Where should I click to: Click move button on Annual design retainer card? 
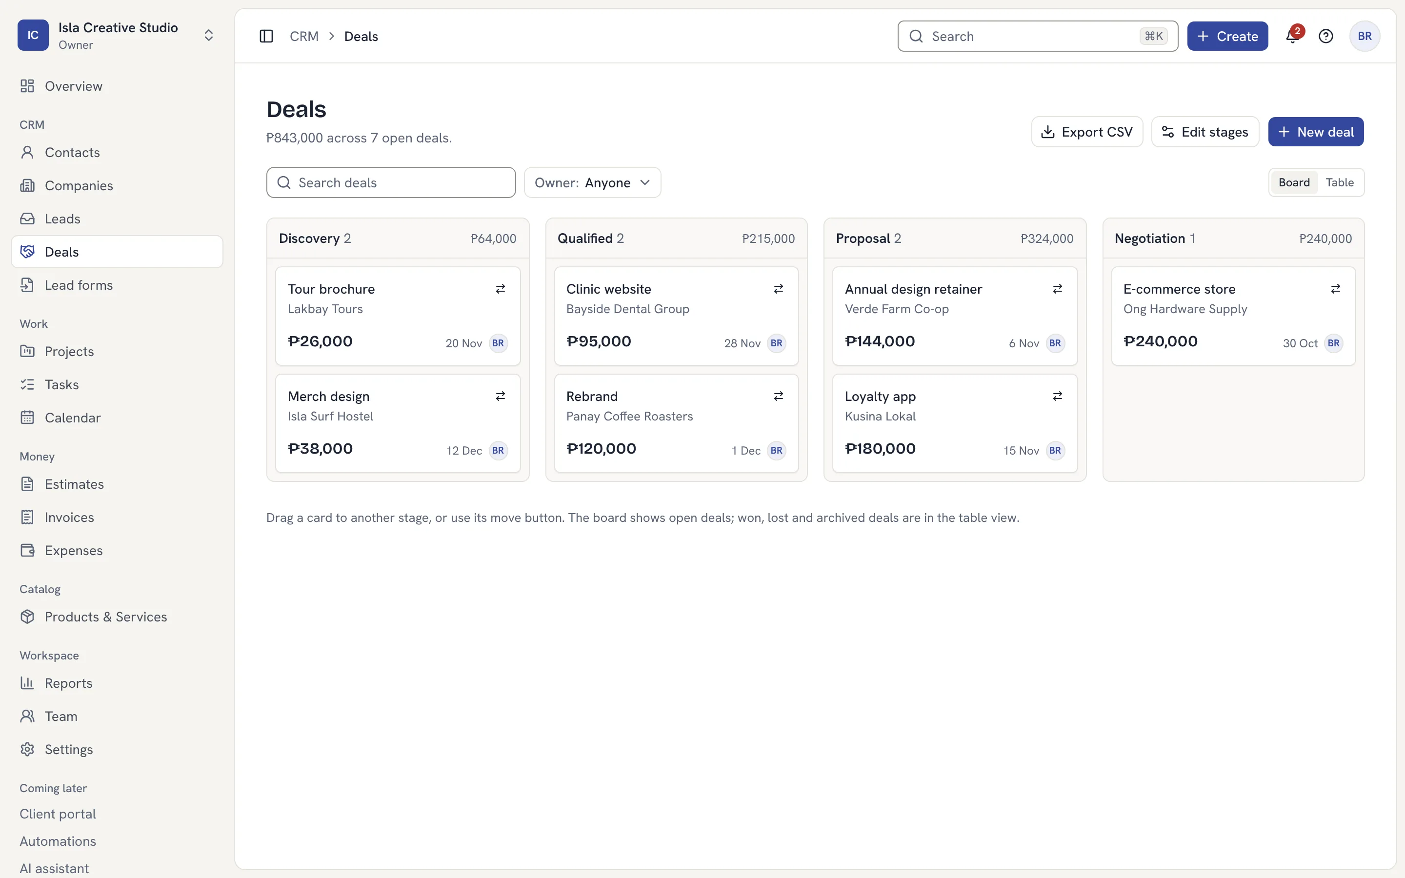[1057, 289]
